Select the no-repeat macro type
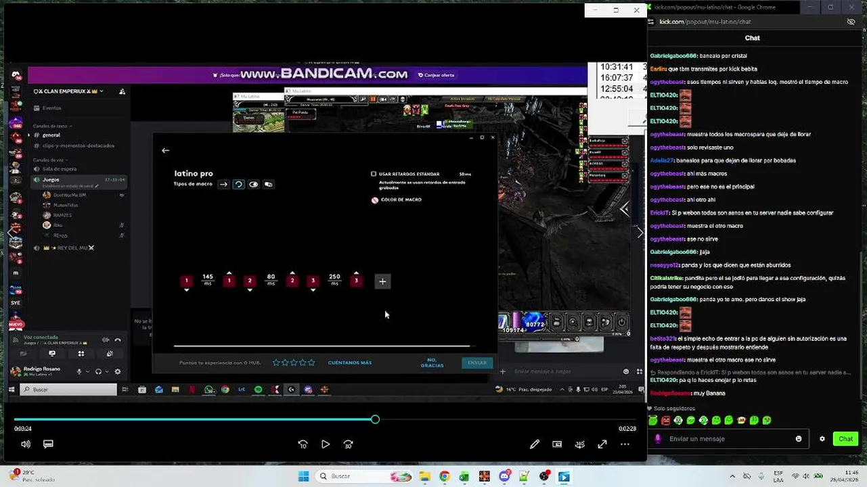The image size is (867, 487). pos(223,184)
